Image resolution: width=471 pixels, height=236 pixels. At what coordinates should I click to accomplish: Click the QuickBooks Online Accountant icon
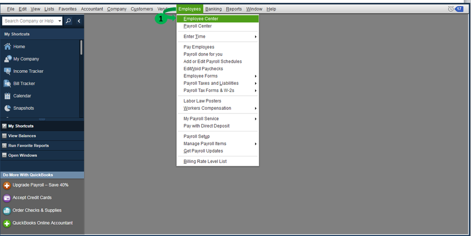(x=7, y=223)
